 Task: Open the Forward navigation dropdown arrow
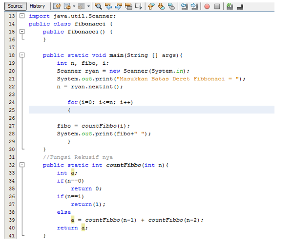pos(88,6)
